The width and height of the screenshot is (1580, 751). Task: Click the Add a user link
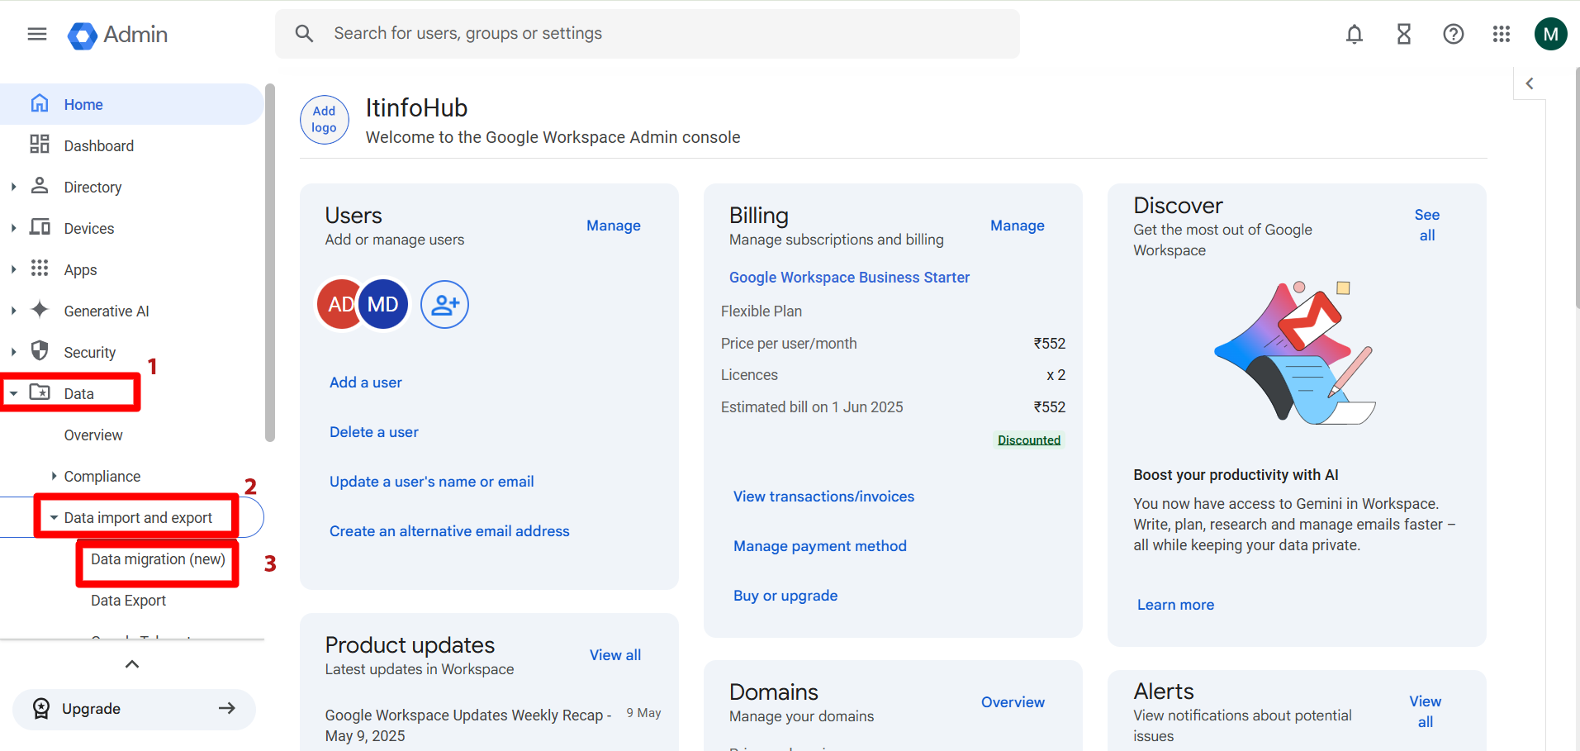click(x=366, y=383)
